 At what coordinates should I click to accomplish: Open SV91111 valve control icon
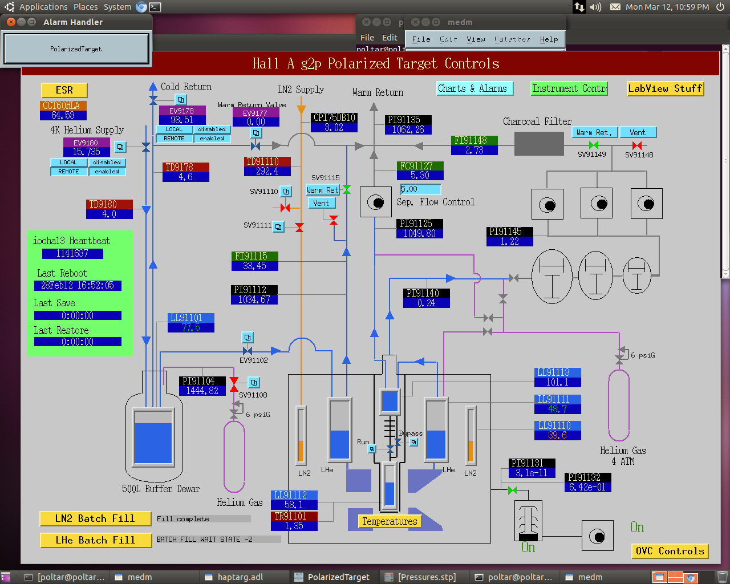click(278, 226)
